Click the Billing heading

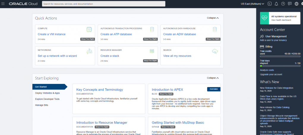(x=269, y=46)
